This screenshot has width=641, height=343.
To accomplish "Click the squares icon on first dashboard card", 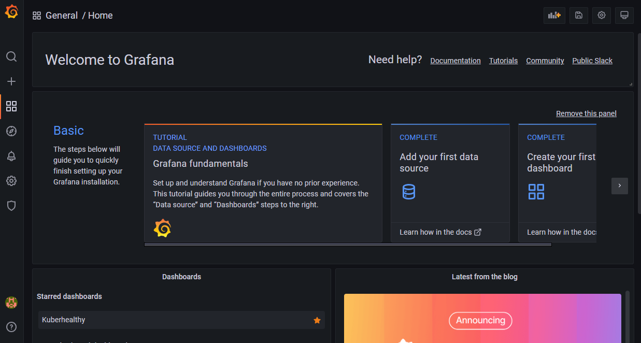I will click(536, 192).
